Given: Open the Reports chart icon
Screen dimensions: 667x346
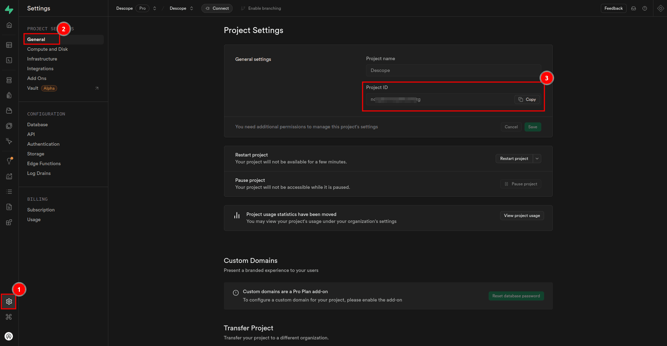Looking at the screenshot, I should (x=9, y=176).
